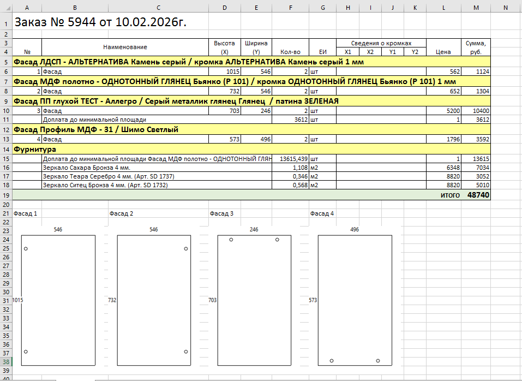The height and width of the screenshot is (381, 522).
Task: Select the Фасад 4 rectangle drawing
Action: [x=355, y=300]
